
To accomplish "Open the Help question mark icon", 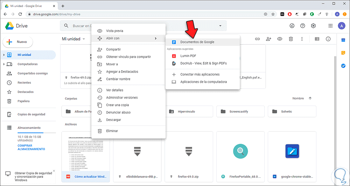I will pos(303,26).
